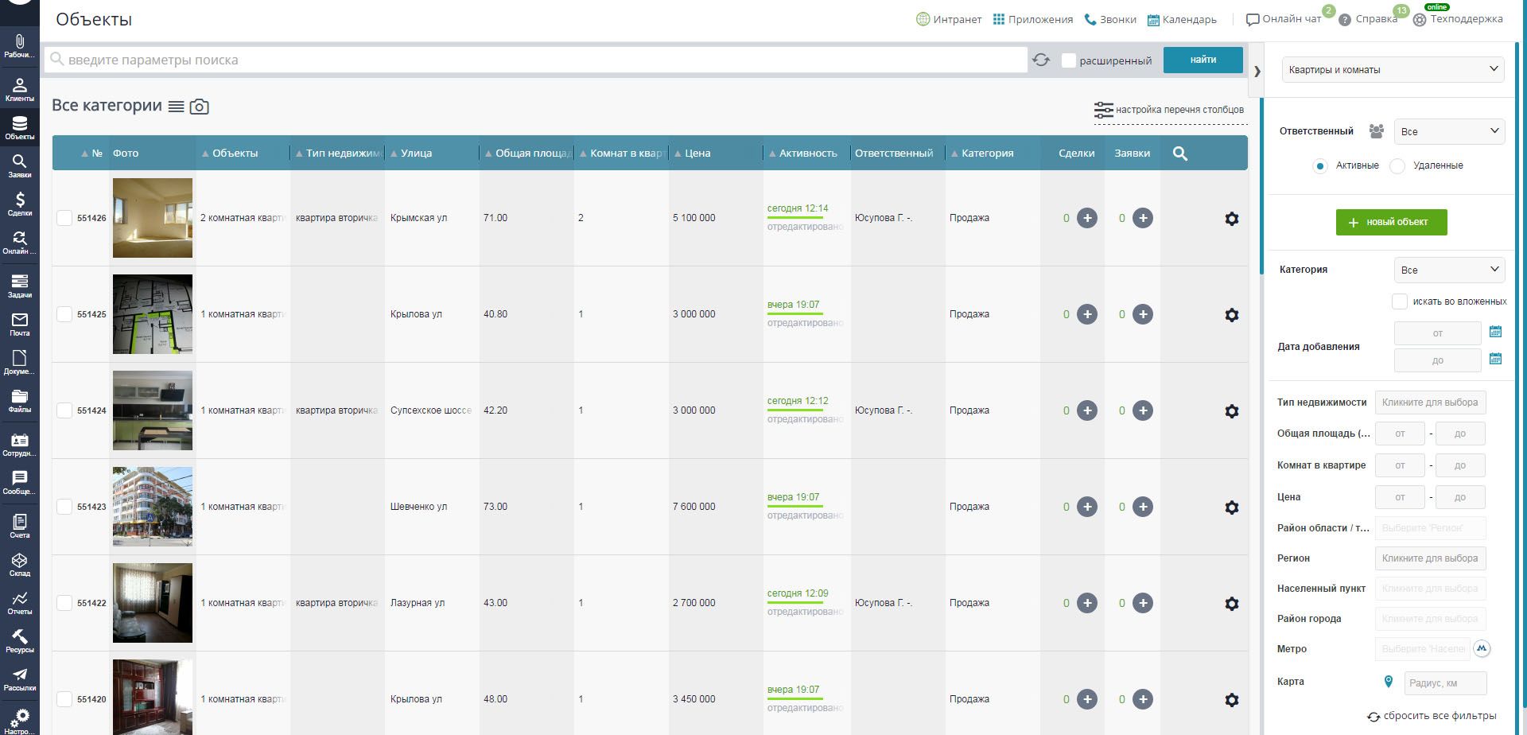Screen dimensions: 1527x735
Task: Open the Рабочий стол sidebar icon
Action: 20,46
